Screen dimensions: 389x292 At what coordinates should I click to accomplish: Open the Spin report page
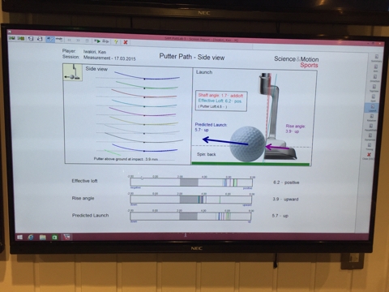(374, 98)
